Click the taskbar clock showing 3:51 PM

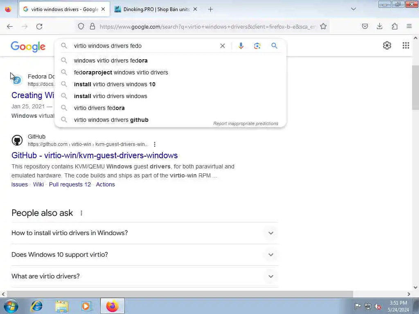[398, 306]
